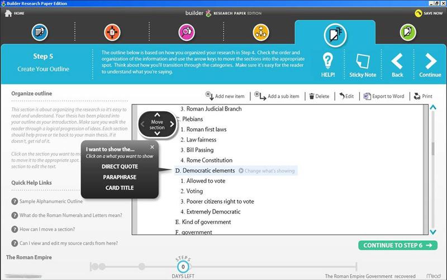Screen dimensions: 447x280
Task: Open the HELP! lightbulb
Action: coord(328,65)
